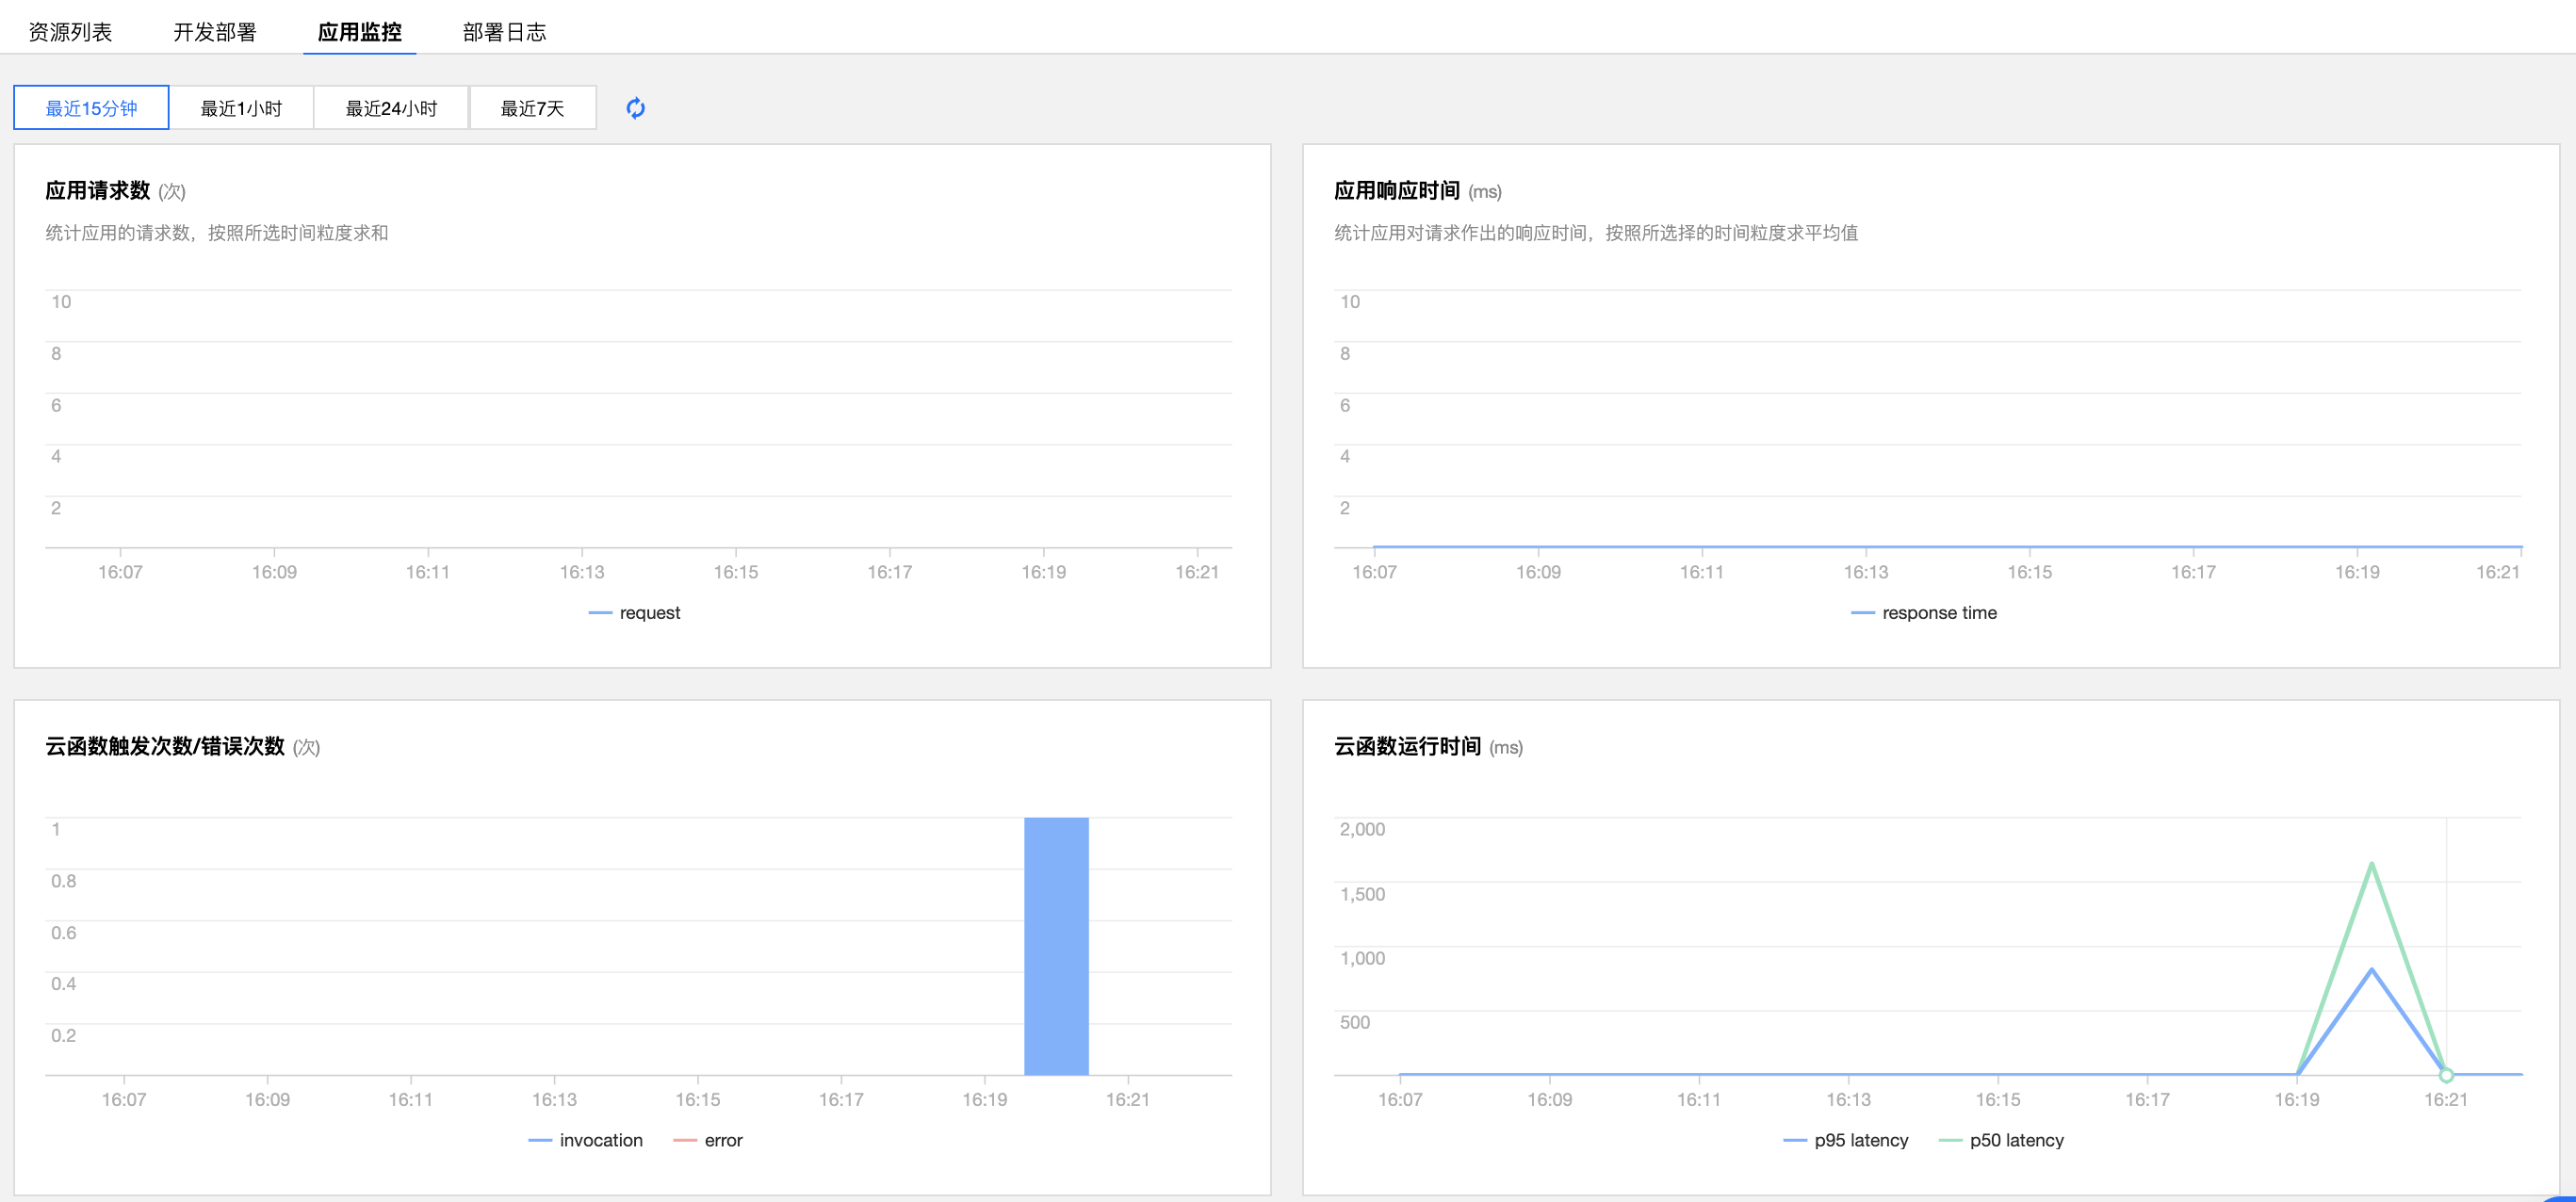The image size is (2576, 1202).
Task: Click the blue refresh icon
Action: click(x=635, y=108)
